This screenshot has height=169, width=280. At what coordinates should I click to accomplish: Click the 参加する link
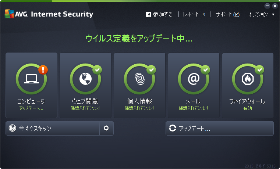[x=163, y=14]
